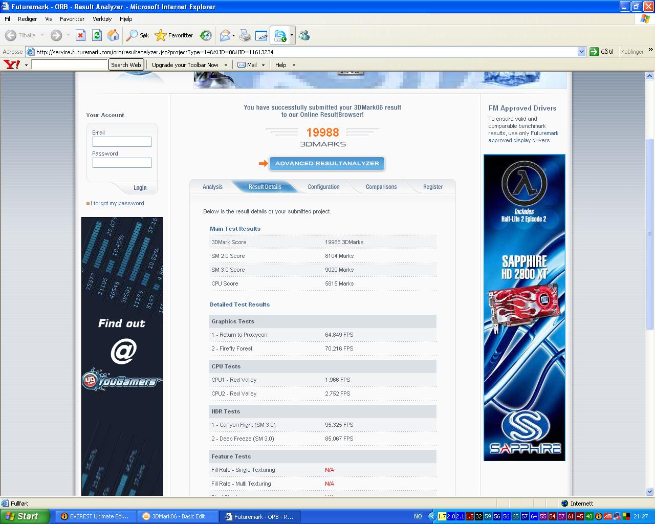This screenshot has width=655, height=524.
Task: Open the Yahoo toolbar Help dropdown
Action: coord(294,65)
